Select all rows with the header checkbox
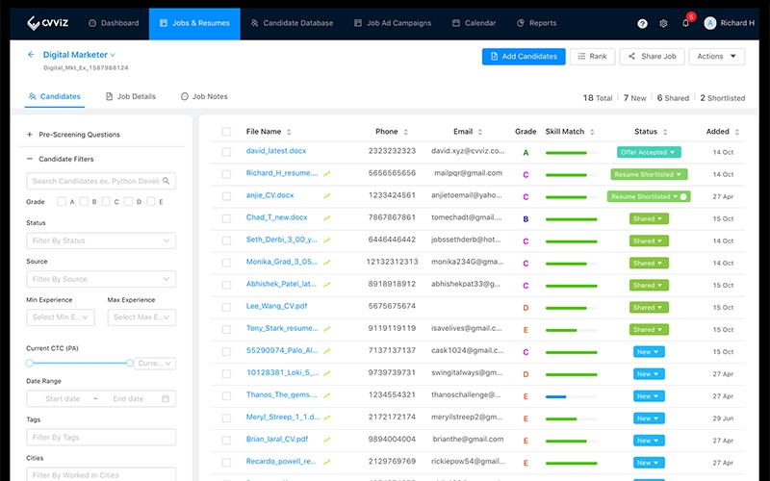Screen dimensions: 770x481 coord(226,132)
